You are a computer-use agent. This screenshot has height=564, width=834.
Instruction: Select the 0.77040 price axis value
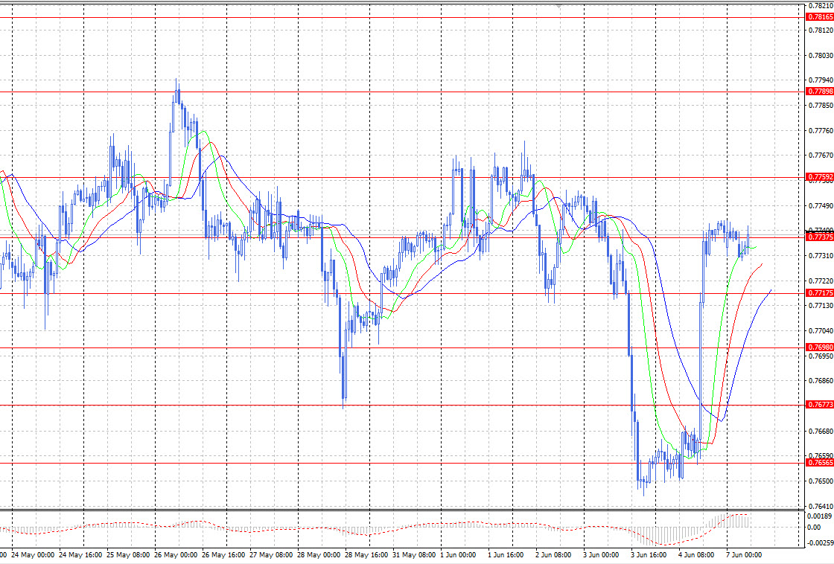coord(821,330)
